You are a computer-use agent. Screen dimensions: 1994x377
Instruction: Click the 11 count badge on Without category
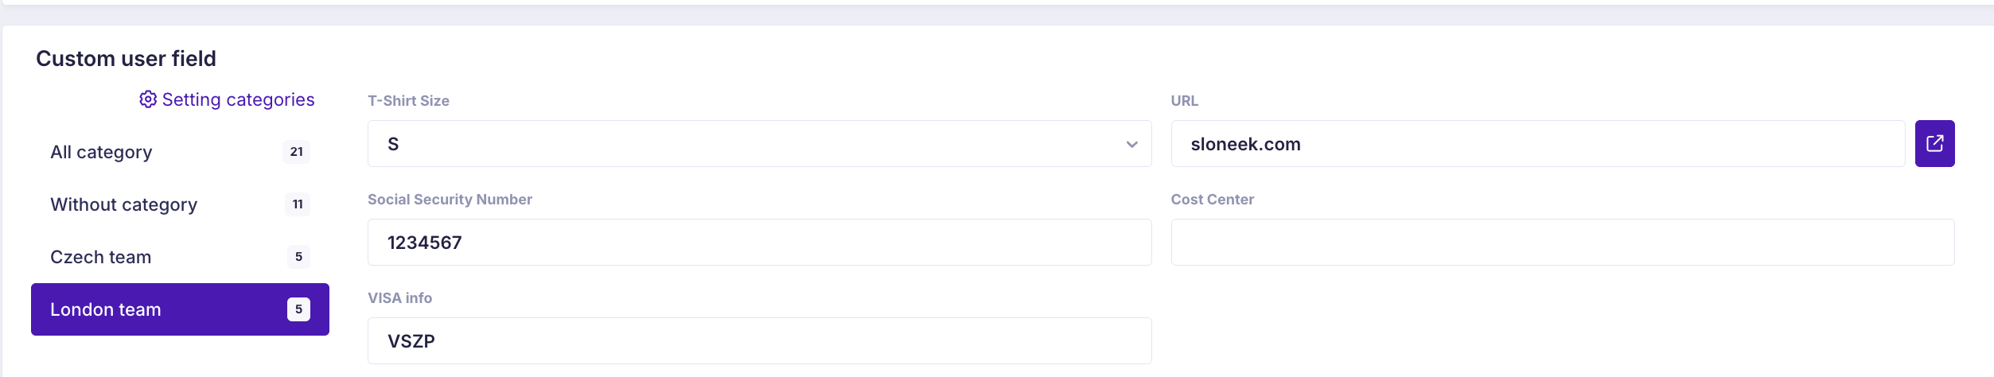click(x=298, y=204)
